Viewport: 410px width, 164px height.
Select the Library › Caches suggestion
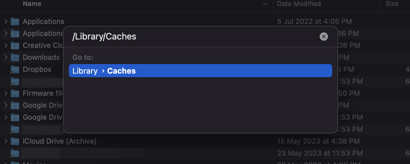coord(200,71)
